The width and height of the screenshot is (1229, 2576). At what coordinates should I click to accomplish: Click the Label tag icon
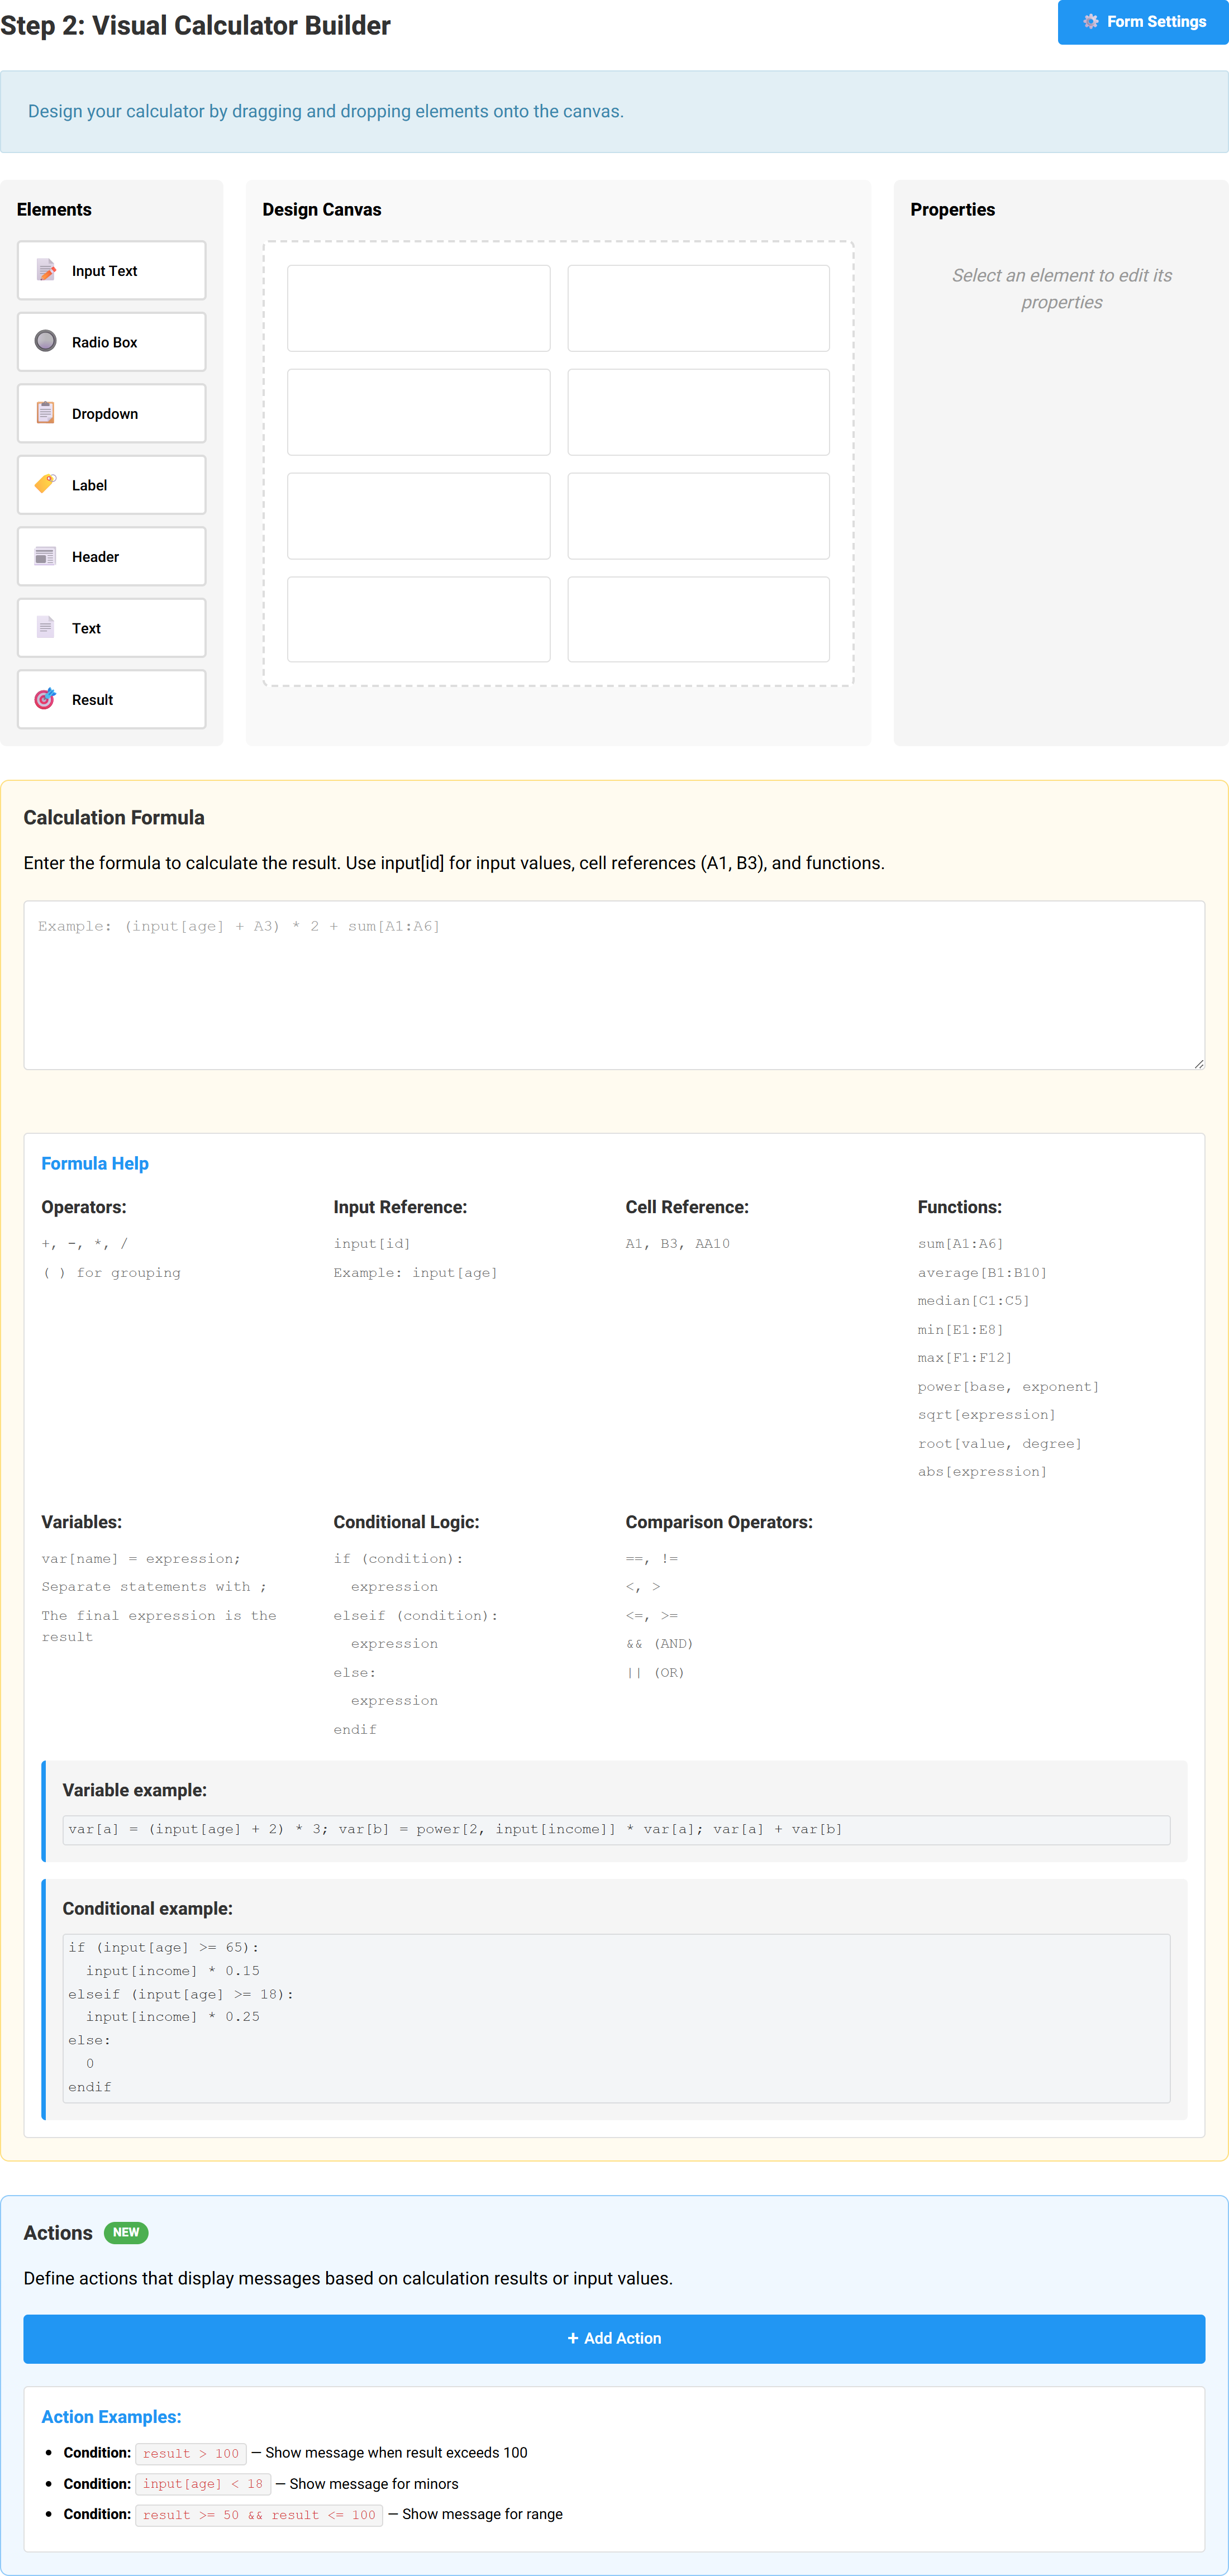46,484
